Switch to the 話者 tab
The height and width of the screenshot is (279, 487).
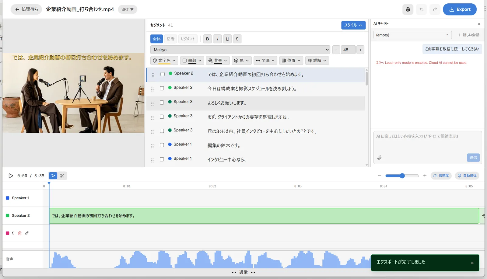[x=170, y=39]
